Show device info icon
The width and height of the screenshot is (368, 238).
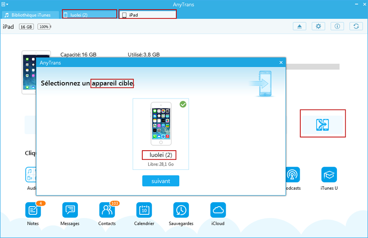pos(337,27)
